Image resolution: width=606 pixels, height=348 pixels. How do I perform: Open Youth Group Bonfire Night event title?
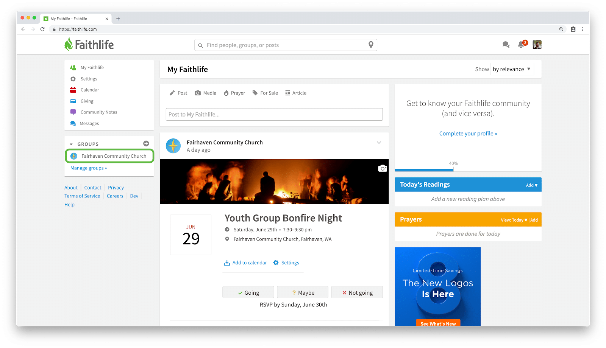click(x=283, y=218)
